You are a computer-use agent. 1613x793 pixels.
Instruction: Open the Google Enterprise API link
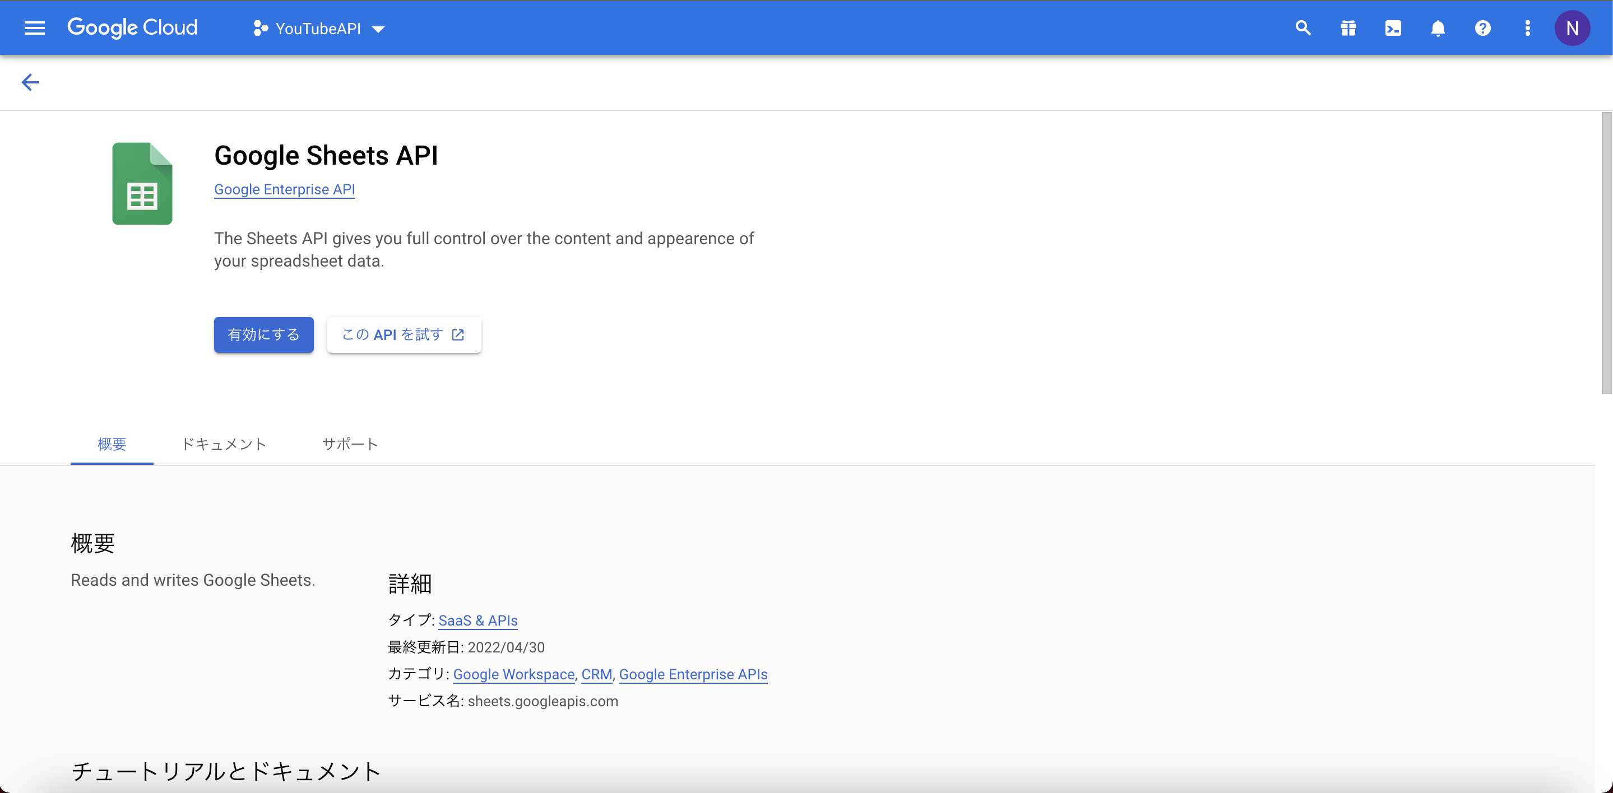pos(284,189)
